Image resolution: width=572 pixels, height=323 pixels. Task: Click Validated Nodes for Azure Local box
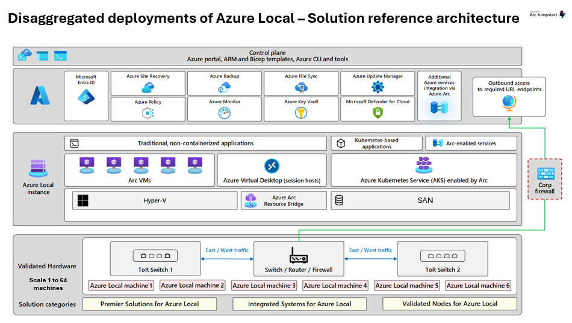click(x=449, y=304)
